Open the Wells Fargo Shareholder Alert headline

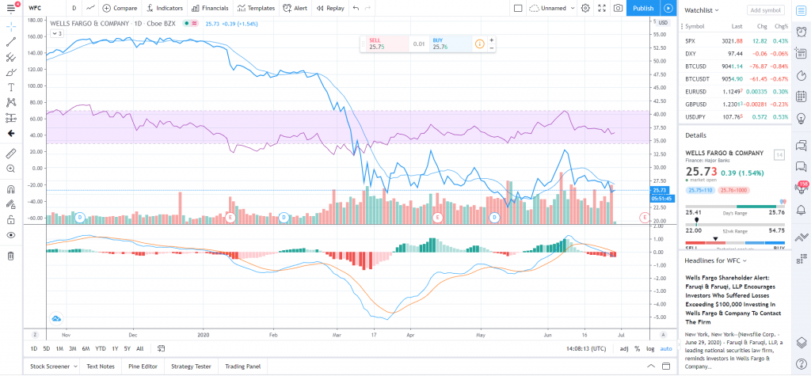pos(733,299)
